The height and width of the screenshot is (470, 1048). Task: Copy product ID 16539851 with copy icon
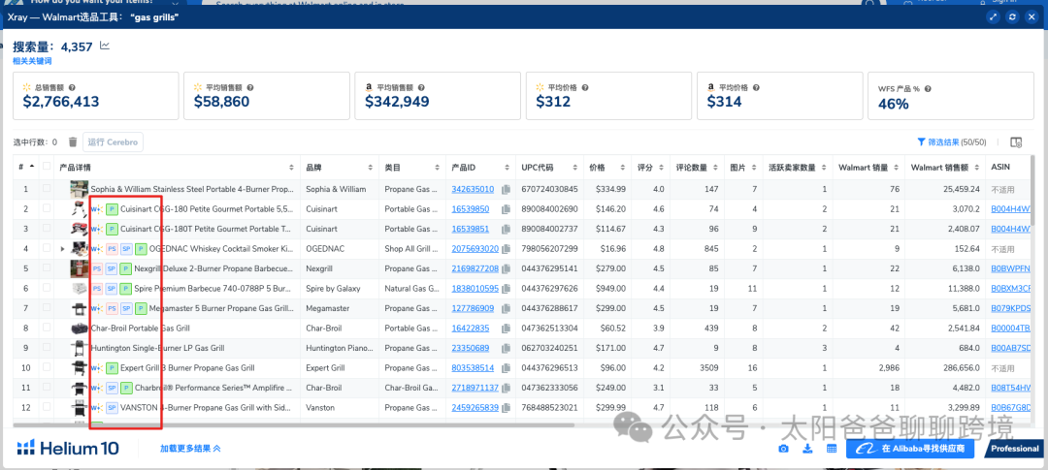pyautogui.click(x=508, y=229)
